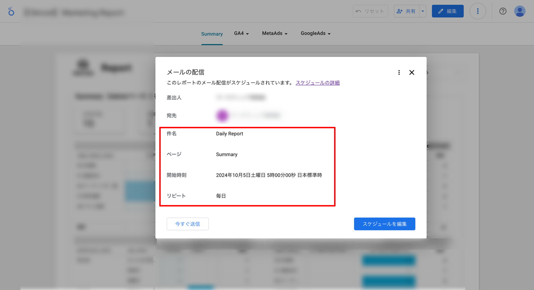Click the リセット reset button

click(370, 11)
